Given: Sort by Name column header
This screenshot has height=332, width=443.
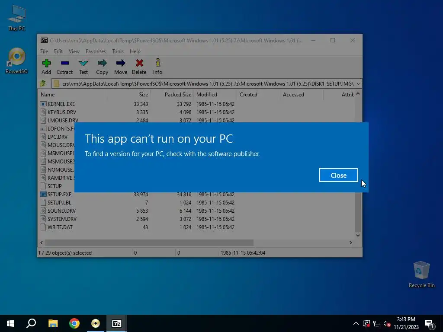Looking at the screenshot, I should [x=72, y=95].
